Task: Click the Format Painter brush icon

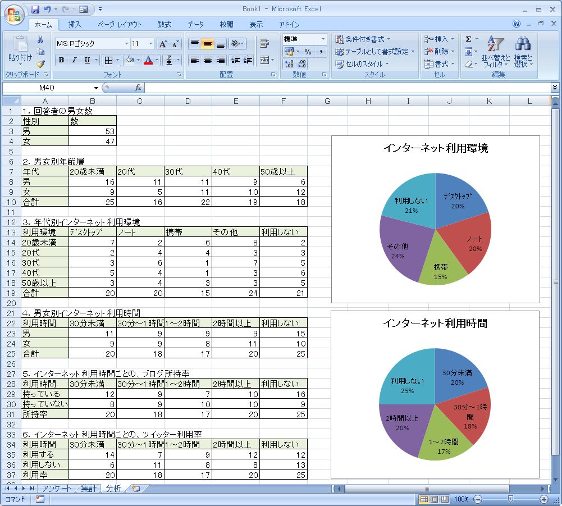Action: pos(40,63)
